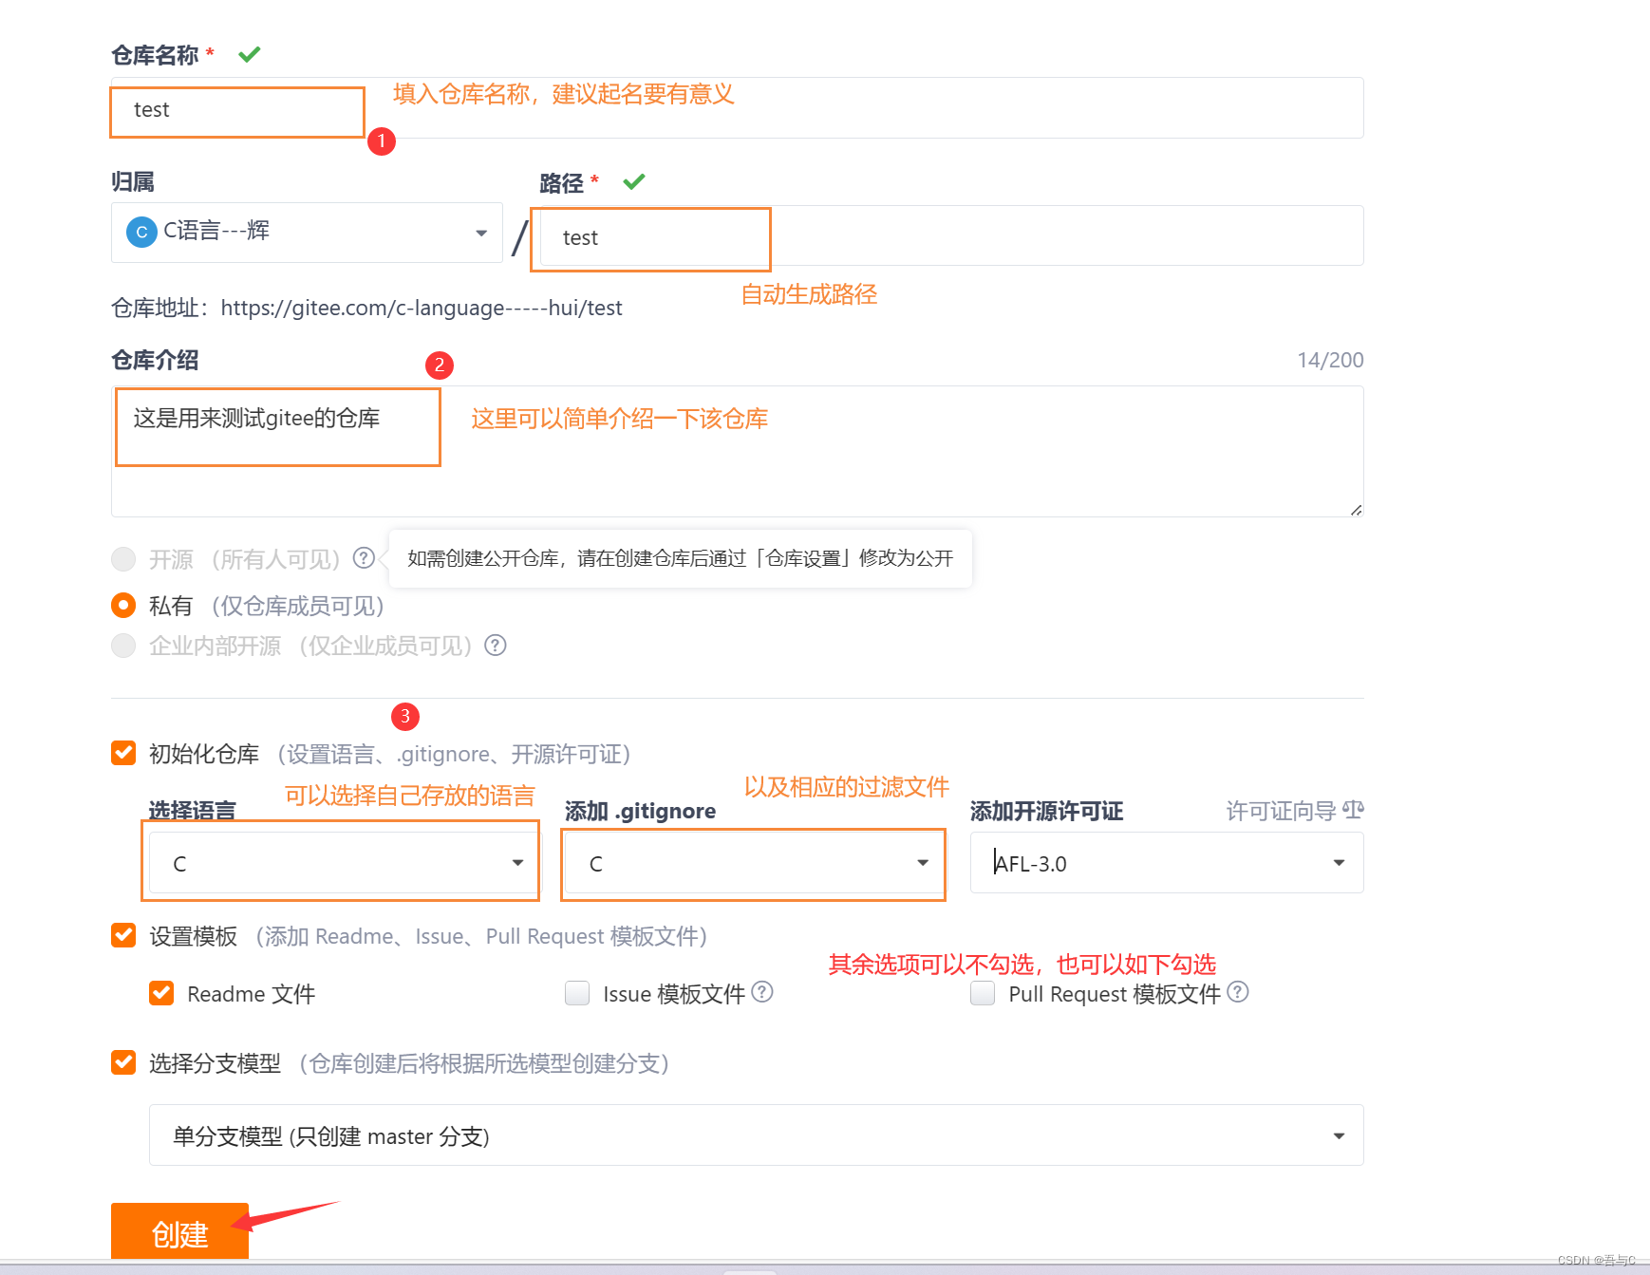Open the 归属 owner dropdown
The width and height of the screenshot is (1650, 1275).
tap(479, 233)
